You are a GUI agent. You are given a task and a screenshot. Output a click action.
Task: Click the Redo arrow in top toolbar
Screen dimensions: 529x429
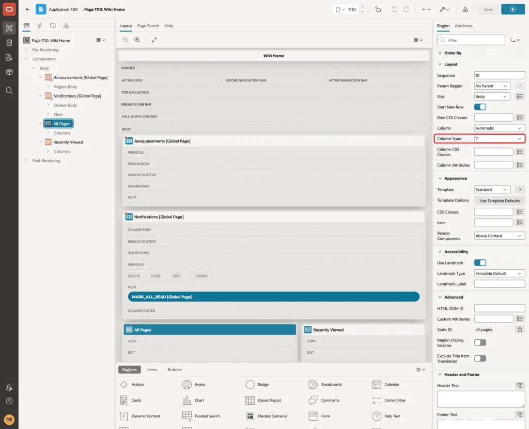(406, 9)
